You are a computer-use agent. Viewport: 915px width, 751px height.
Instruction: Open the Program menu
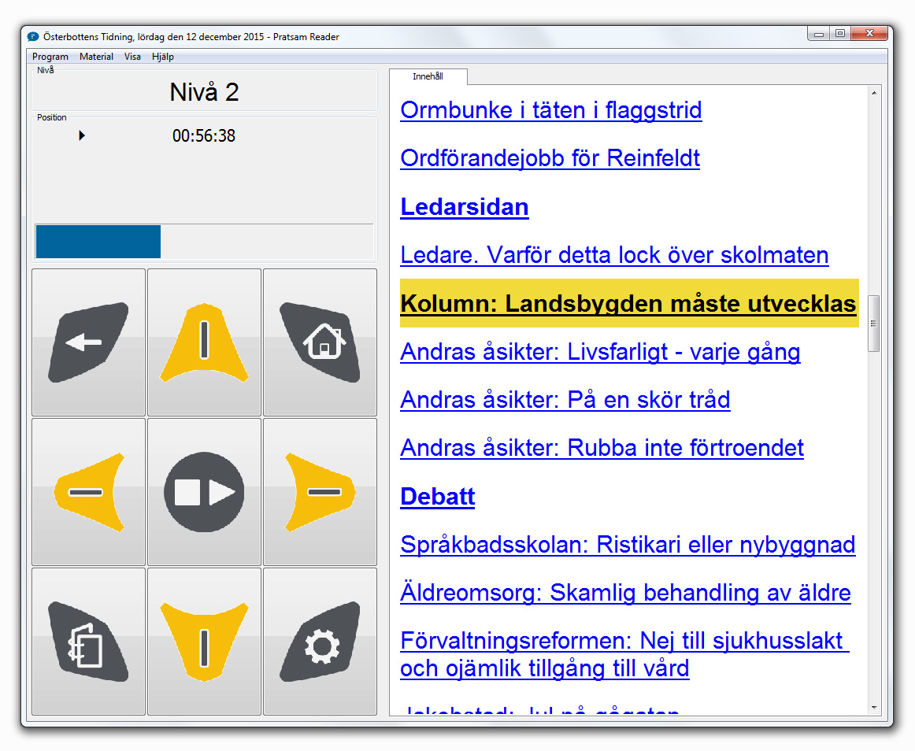[50, 57]
